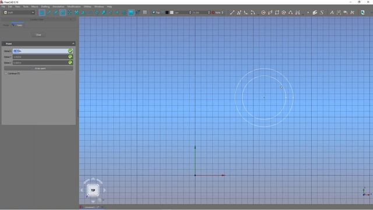The image size is (373, 210).
Task: Select the Polygon tool
Action: point(284,12)
